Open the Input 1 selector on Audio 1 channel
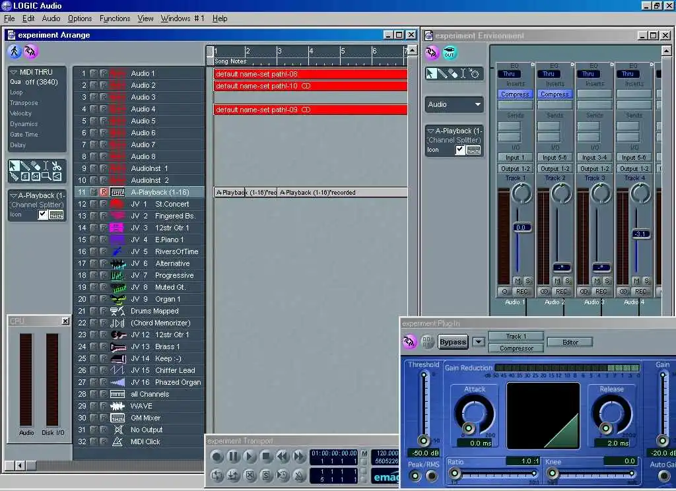The width and height of the screenshot is (676, 491). (515, 158)
